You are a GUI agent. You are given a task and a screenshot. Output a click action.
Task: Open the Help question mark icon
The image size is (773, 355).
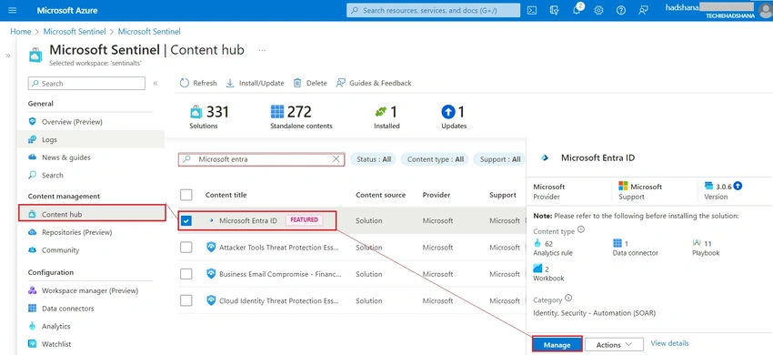coord(620,10)
